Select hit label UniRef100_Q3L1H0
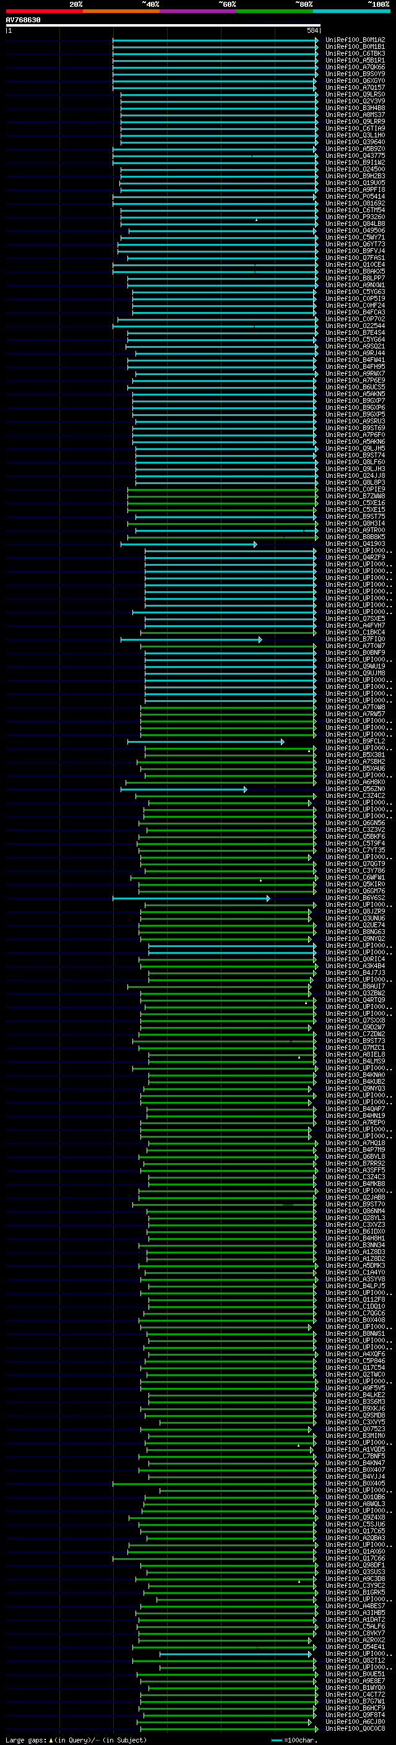This screenshot has height=1745, width=396. [x=355, y=136]
